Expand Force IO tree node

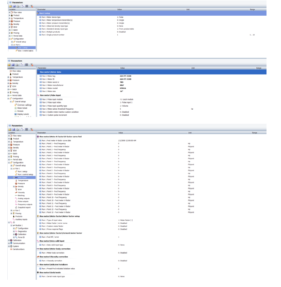[14, 237]
